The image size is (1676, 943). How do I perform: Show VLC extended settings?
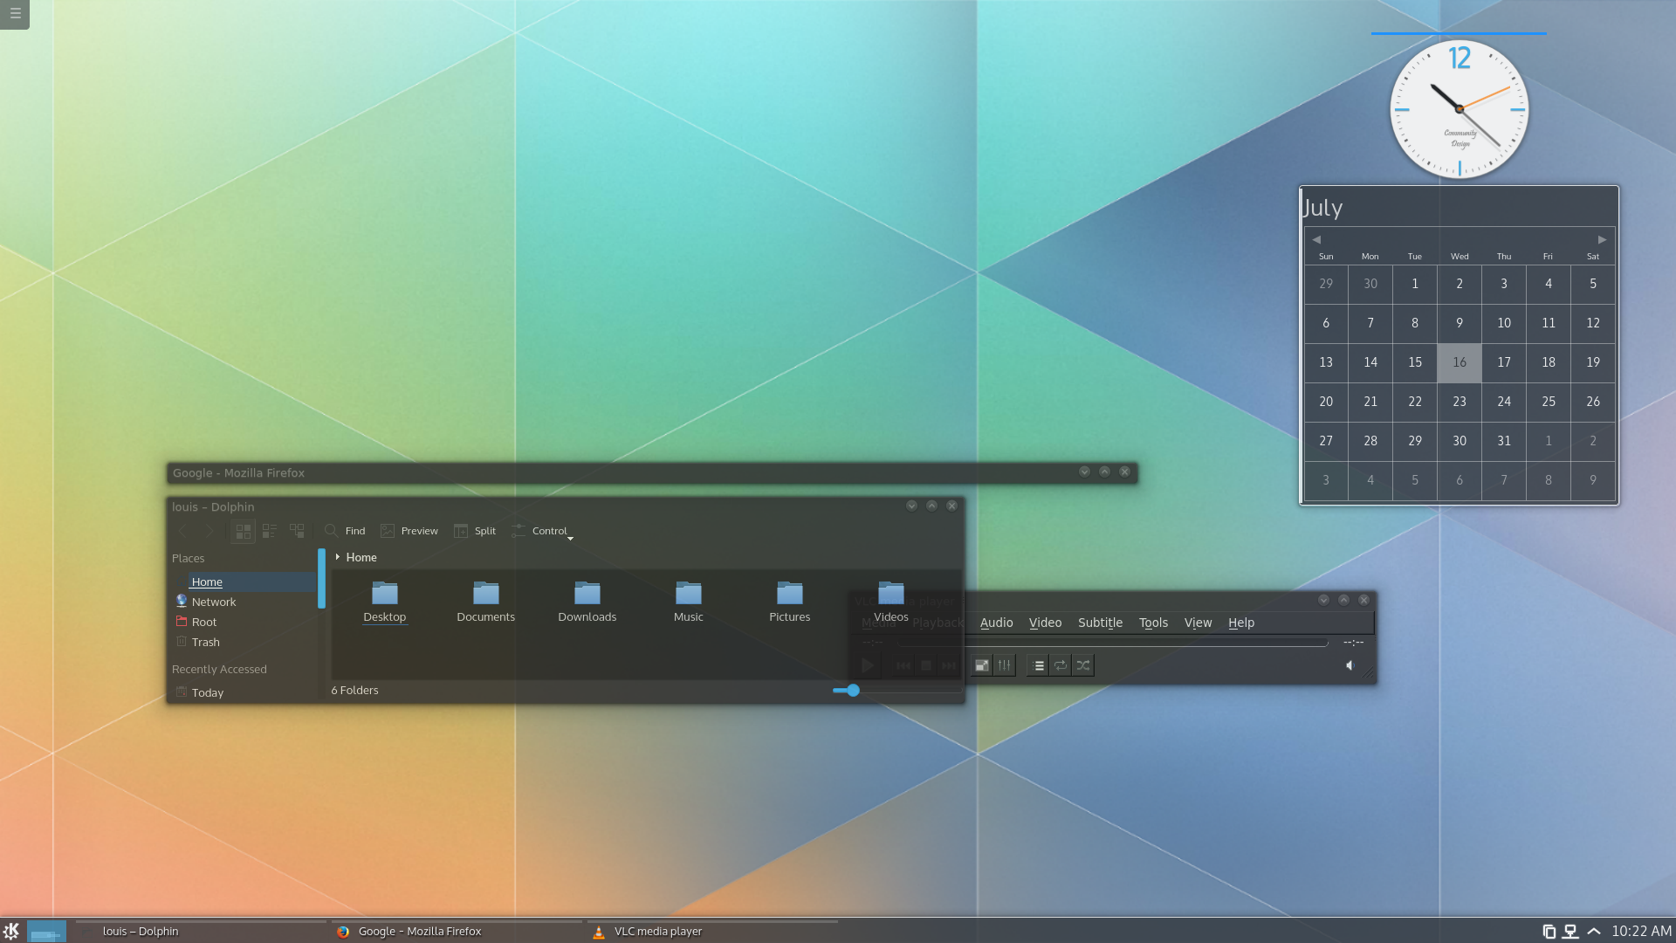1005,665
